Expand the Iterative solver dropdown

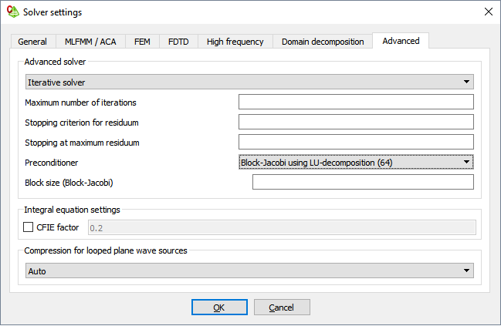(249, 82)
